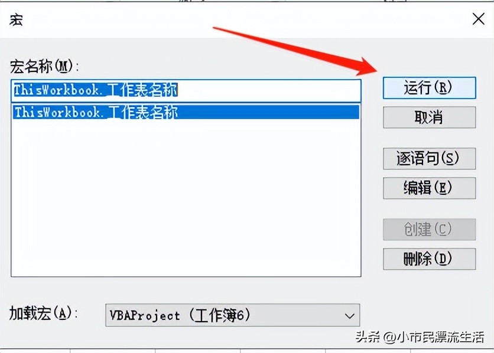
Task: Select ThisWorkbook.工作表名称 in the macro list
Action: 186,112
